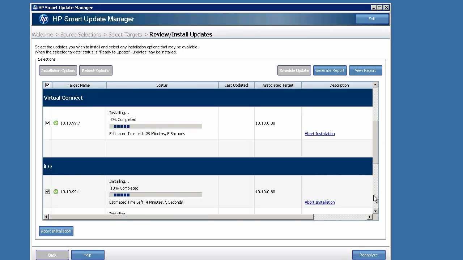Uncheck the checkbox for target 10.10.99.1
Screen dimensions: 463x260
48,192
